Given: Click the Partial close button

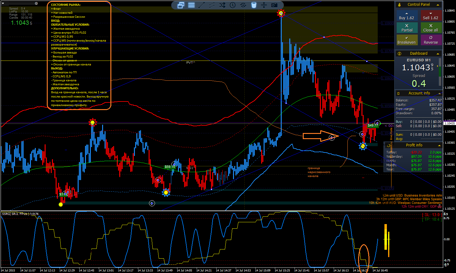Looking at the screenshot, I should [406, 28].
